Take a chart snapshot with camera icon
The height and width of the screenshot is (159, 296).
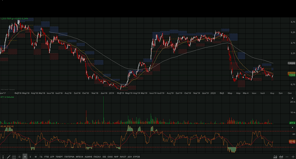281,157
